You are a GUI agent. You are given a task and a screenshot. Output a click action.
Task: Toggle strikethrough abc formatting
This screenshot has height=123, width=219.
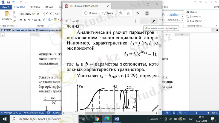point(35,20)
